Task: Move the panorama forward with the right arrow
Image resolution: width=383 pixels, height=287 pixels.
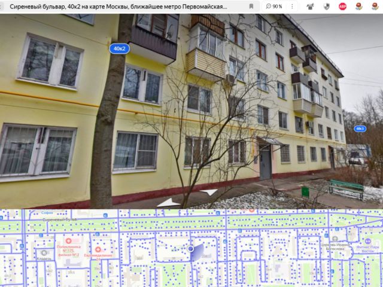Action: pos(209,192)
